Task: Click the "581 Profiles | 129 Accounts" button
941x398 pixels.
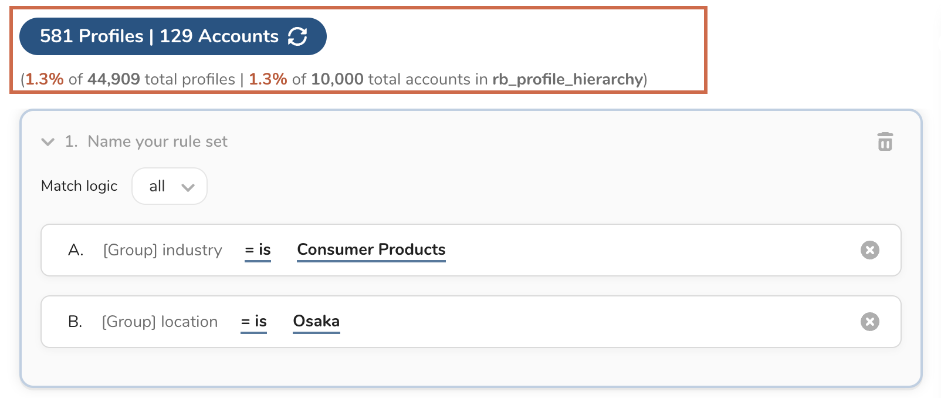Action: (159, 36)
